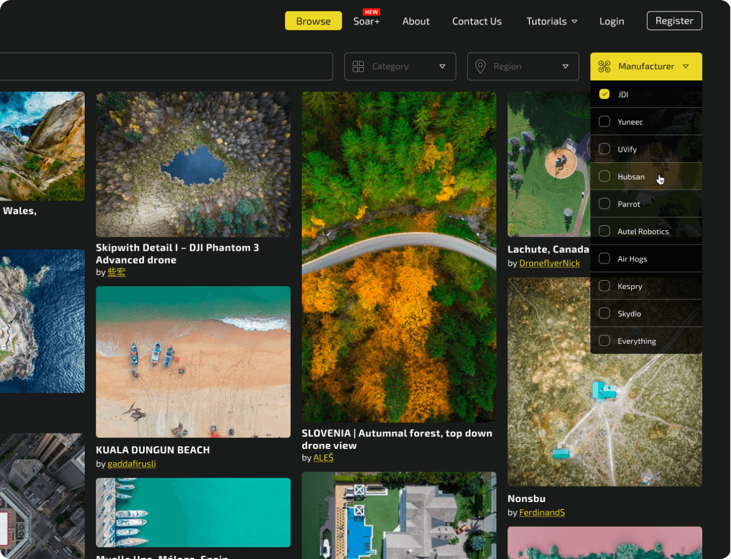Open the Contact Us page
The height and width of the screenshot is (559, 731).
[x=477, y=22]
